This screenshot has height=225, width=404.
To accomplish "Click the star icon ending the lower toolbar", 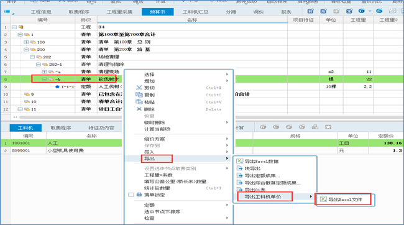I will coord(328,127).
